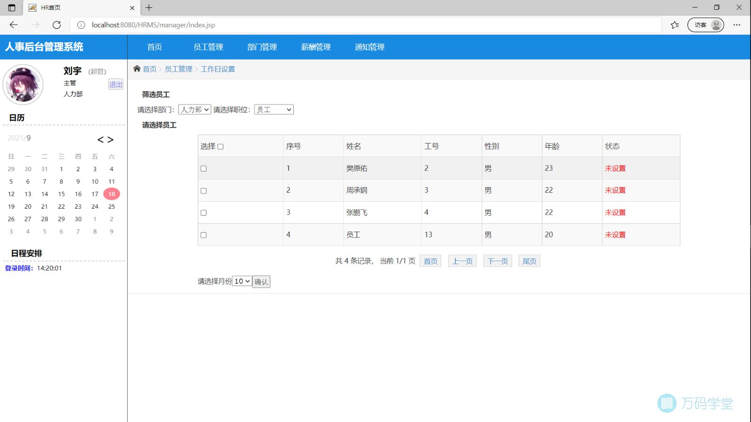Click the user avatar picture of 刘宇
Image resolution: width=751 pixels, height=422 pixels.
coord(23,84)
